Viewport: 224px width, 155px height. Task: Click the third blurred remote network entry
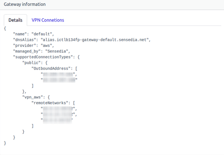click(x=58, y=120)
